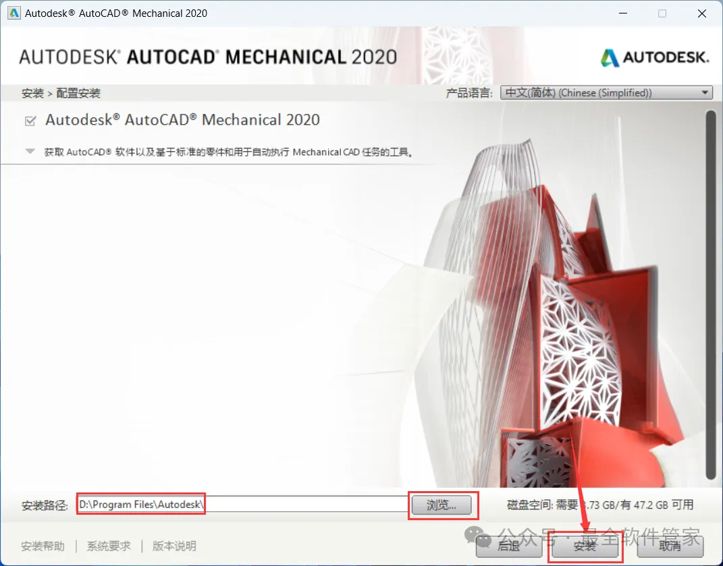Open the product language dropdown
723x566 pixels.
coord(606,92)
